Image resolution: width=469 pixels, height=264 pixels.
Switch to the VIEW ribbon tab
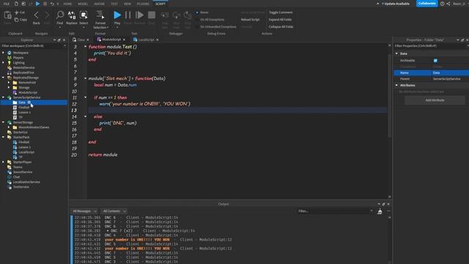[x=128, y=4]
